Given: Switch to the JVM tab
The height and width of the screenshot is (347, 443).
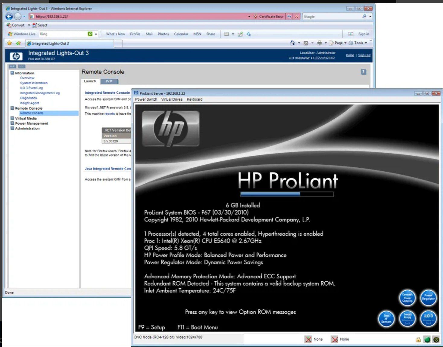Looking at the screenshot, I should pyautogui.click(x=109, y=81).
